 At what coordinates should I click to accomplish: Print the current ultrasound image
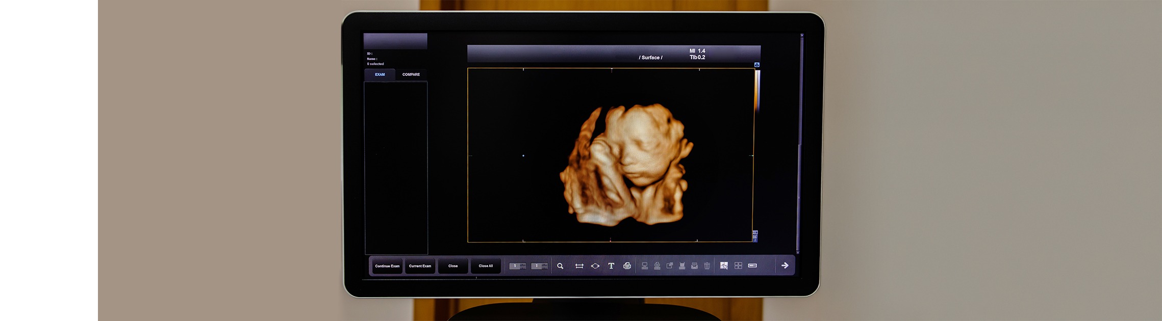coord(627,266)
